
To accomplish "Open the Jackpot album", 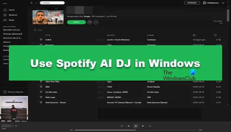I will pos(151,82).
